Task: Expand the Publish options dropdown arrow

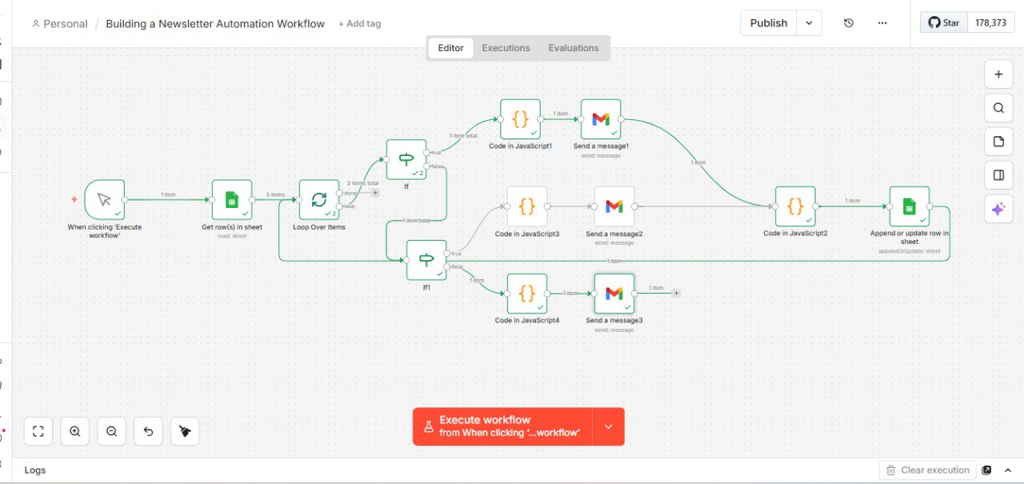Action: click(810, 23)
